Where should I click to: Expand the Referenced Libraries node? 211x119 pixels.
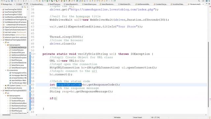4,88
